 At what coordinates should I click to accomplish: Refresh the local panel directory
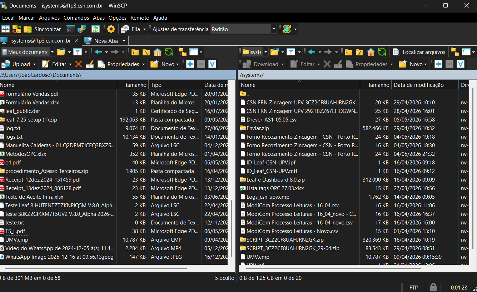(x=168, y=52)
